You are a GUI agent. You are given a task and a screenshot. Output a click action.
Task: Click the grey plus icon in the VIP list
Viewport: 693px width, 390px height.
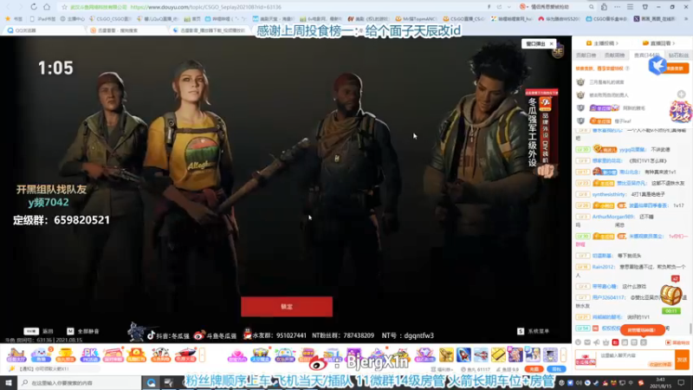tap(681, 94)
